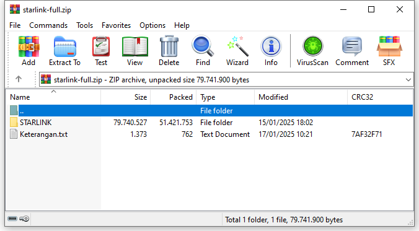Sort by the Type column header
Screen dimensions: 419x231
click(x=226, y=97)
